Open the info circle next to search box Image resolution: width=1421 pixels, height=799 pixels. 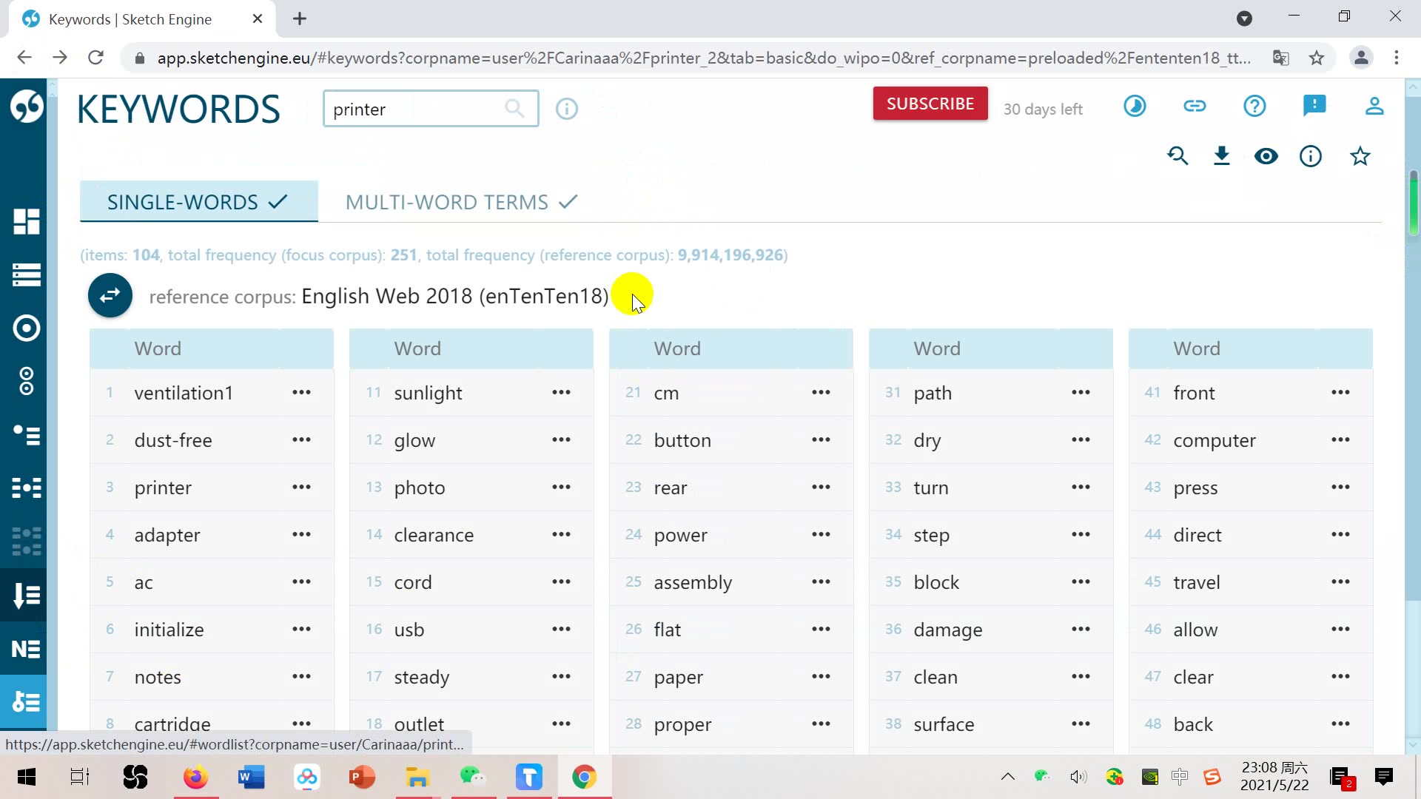pos(566,108)
